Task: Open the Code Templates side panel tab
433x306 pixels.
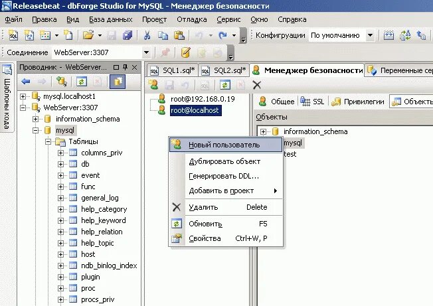Action: click(7, 98)
